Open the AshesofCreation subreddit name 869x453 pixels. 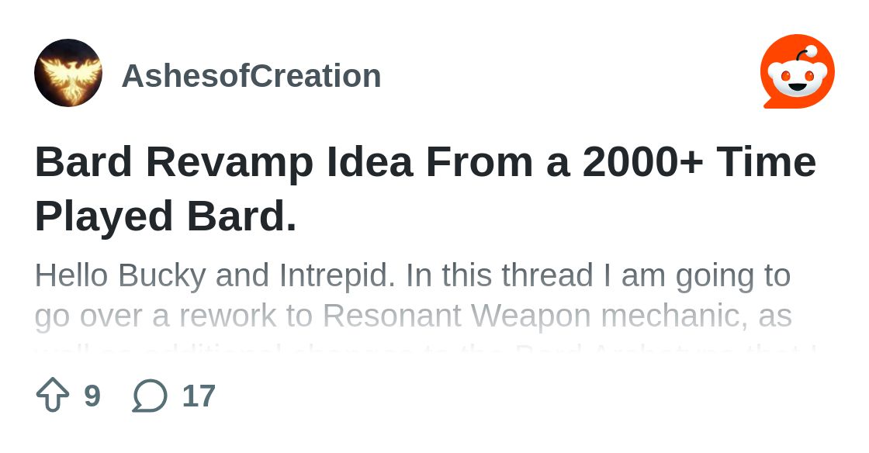point(251,76)
